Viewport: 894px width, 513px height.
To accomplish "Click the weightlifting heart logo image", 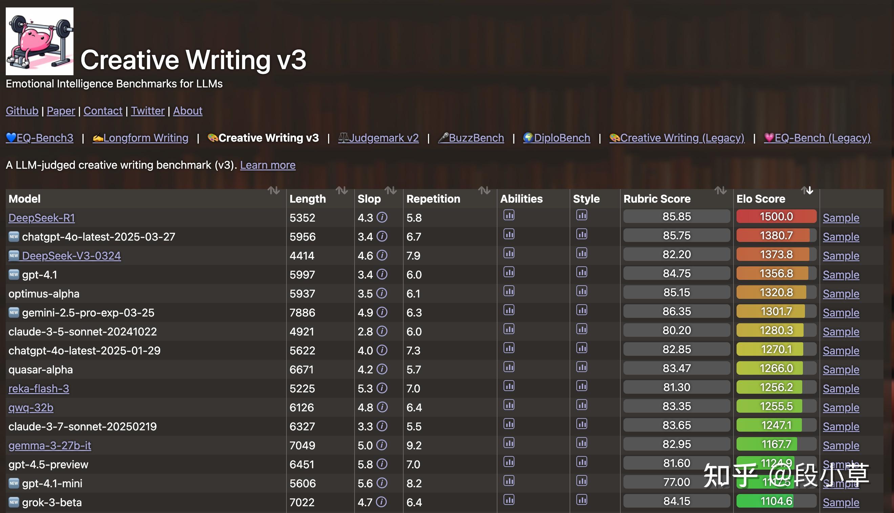I will pyautogui.click(x=39, y=41).
